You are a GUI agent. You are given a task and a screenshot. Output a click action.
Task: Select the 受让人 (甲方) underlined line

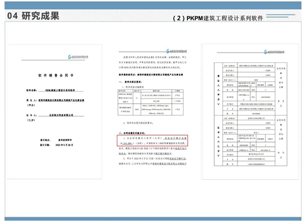click(61, 100)
